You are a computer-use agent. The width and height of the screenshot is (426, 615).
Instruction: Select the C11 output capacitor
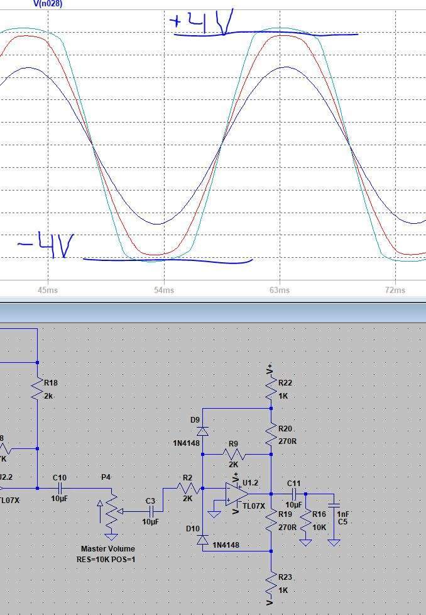(x=293, y=494)
